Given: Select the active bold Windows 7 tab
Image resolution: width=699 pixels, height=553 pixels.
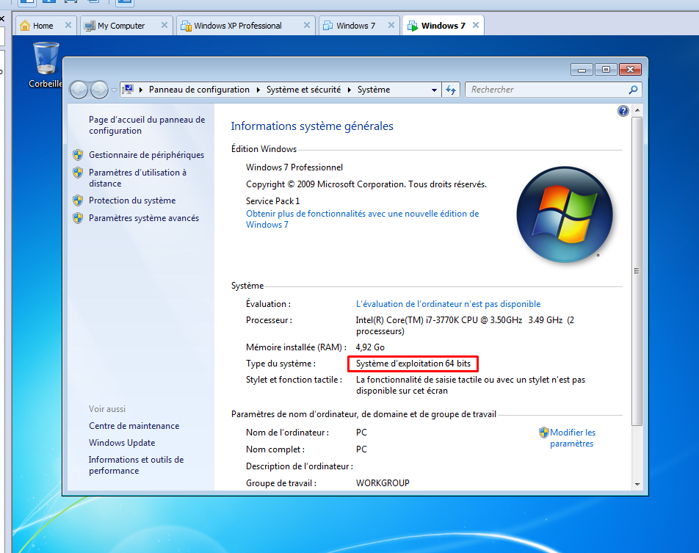Looking at the screenshot, I should pyautogui.click(x=443, y=26).
